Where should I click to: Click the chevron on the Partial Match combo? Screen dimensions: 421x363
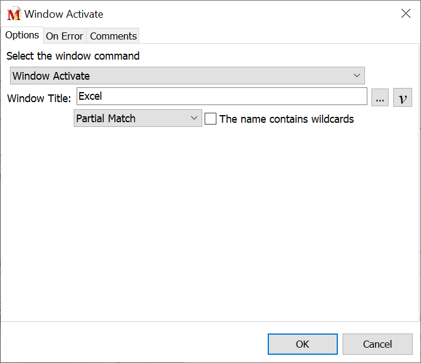tap(195, 119)
